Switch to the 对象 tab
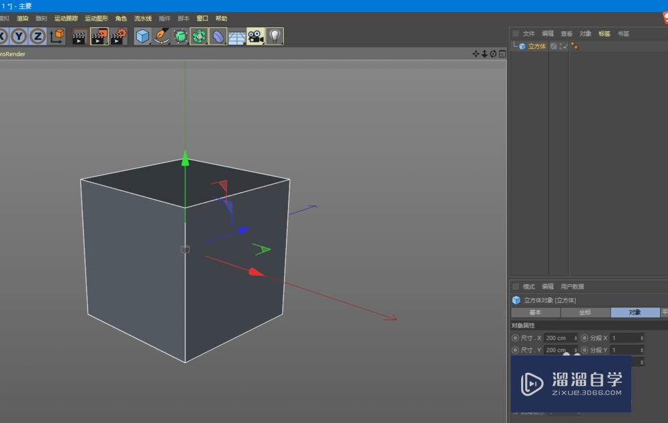The image size is (668, 423). click(x=635, y=312)
